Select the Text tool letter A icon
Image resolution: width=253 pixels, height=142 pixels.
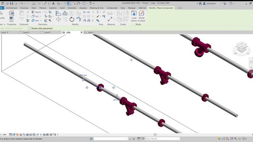tap(53, 3)
